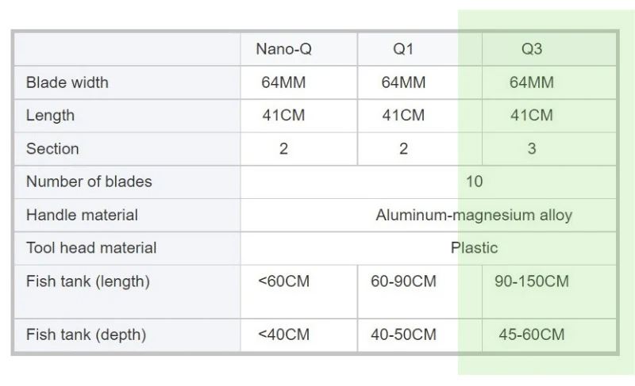Click the Fish tank (depth) label
Viewport: 635px width, 386px height.
(x=87, y=334)
